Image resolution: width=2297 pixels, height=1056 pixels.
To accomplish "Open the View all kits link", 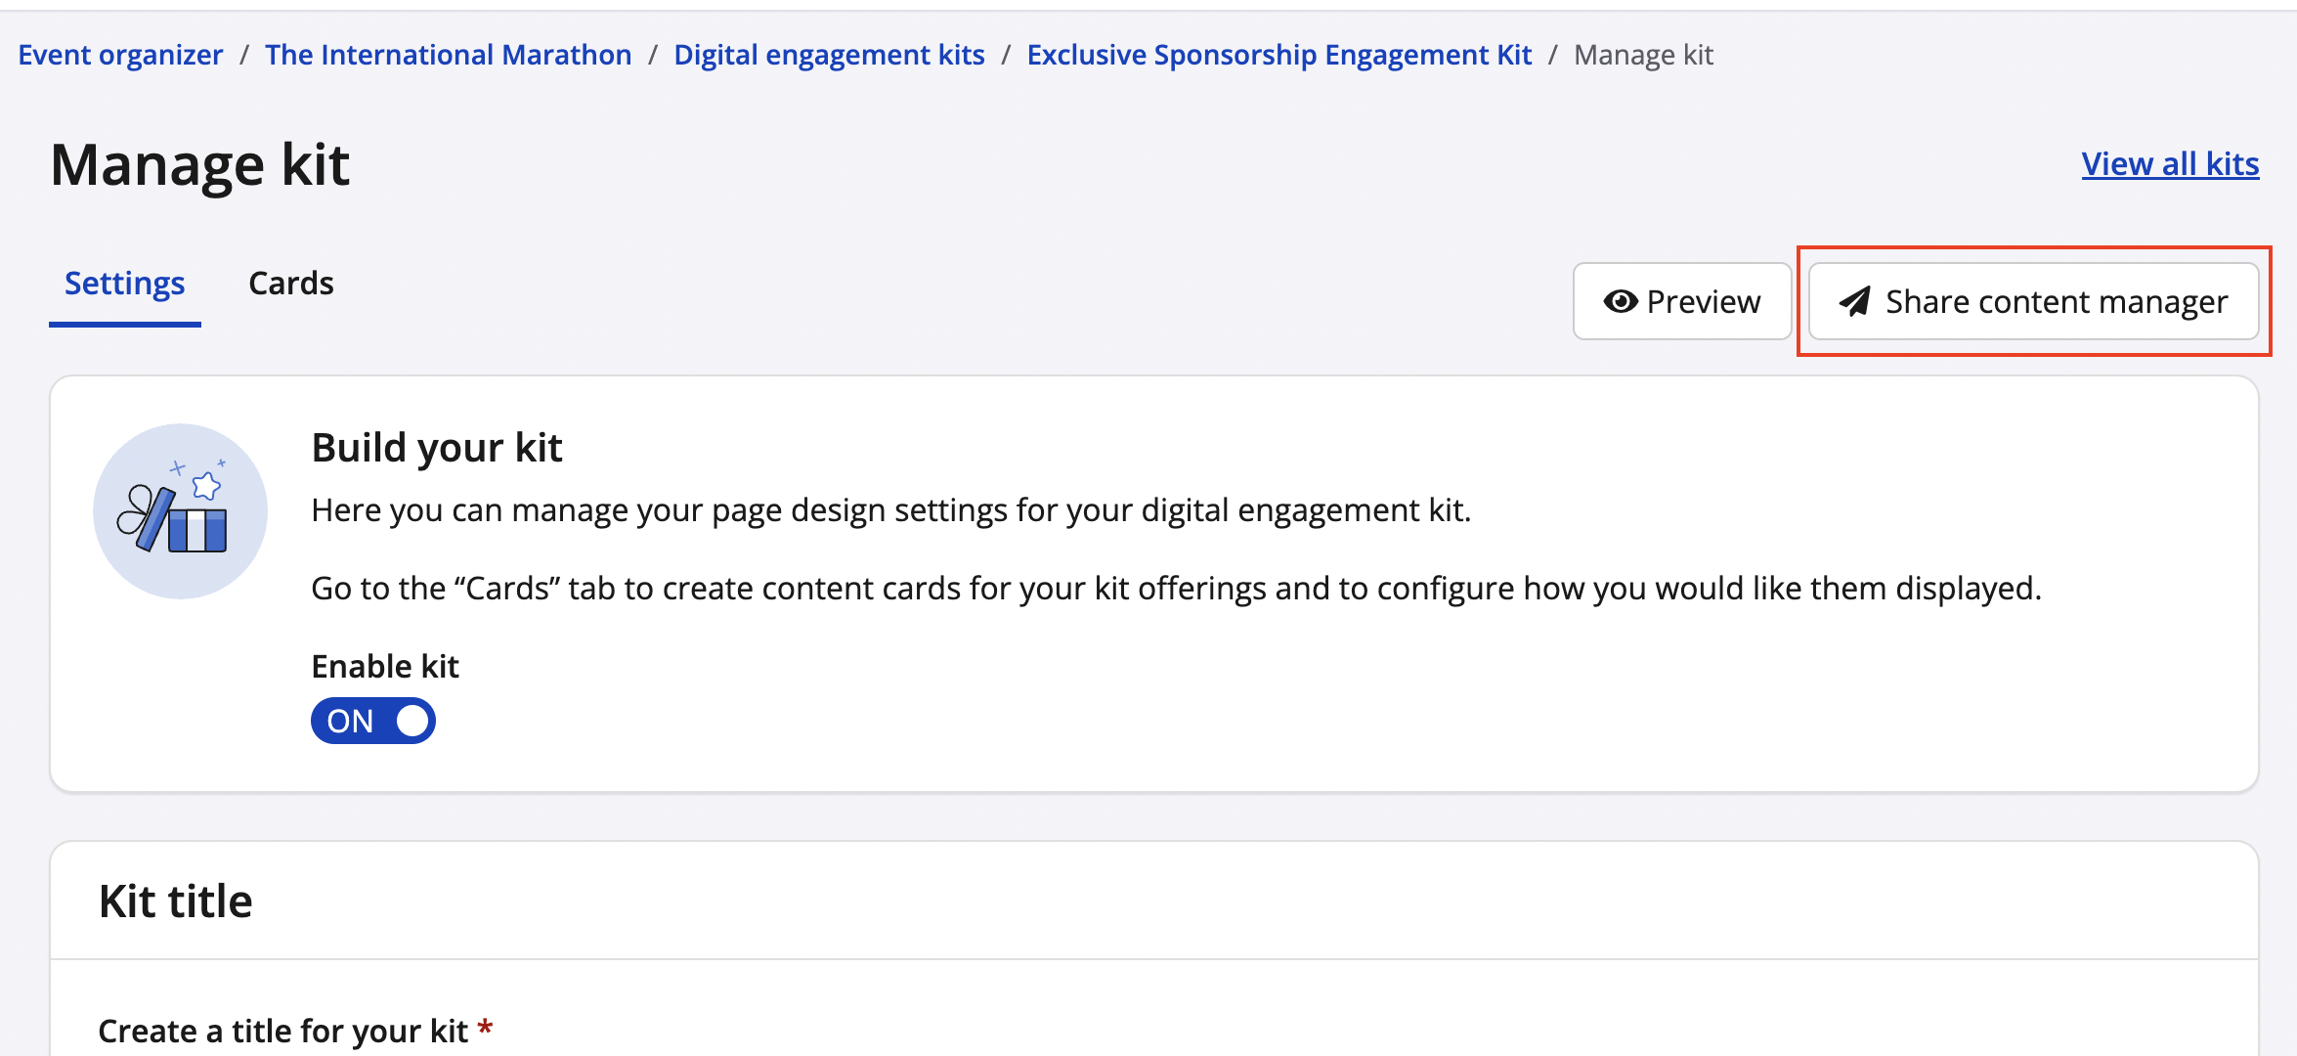I will tap(2170, 164).
